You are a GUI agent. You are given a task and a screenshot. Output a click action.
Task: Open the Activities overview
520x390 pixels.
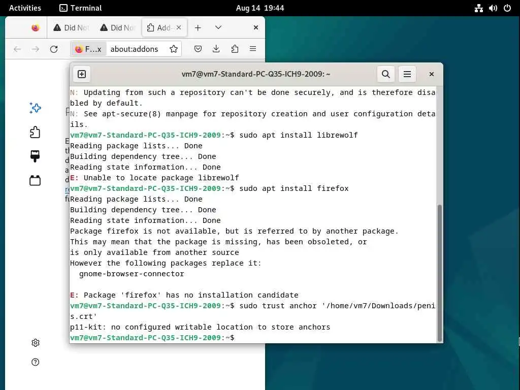[x=25, y=8]
